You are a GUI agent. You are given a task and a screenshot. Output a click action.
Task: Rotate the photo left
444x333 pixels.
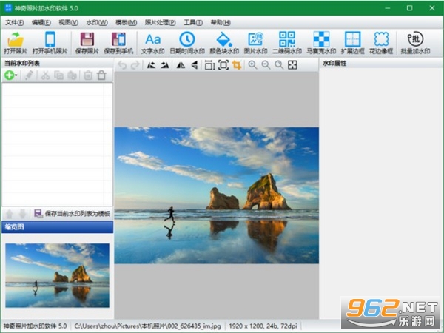click(x=151, y=65)
